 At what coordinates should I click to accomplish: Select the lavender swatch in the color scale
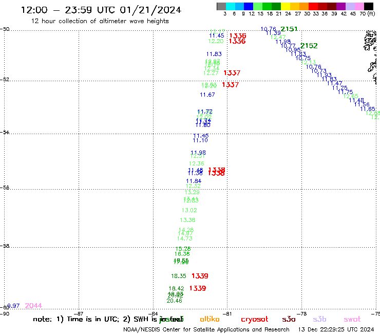tap(350, 6)
